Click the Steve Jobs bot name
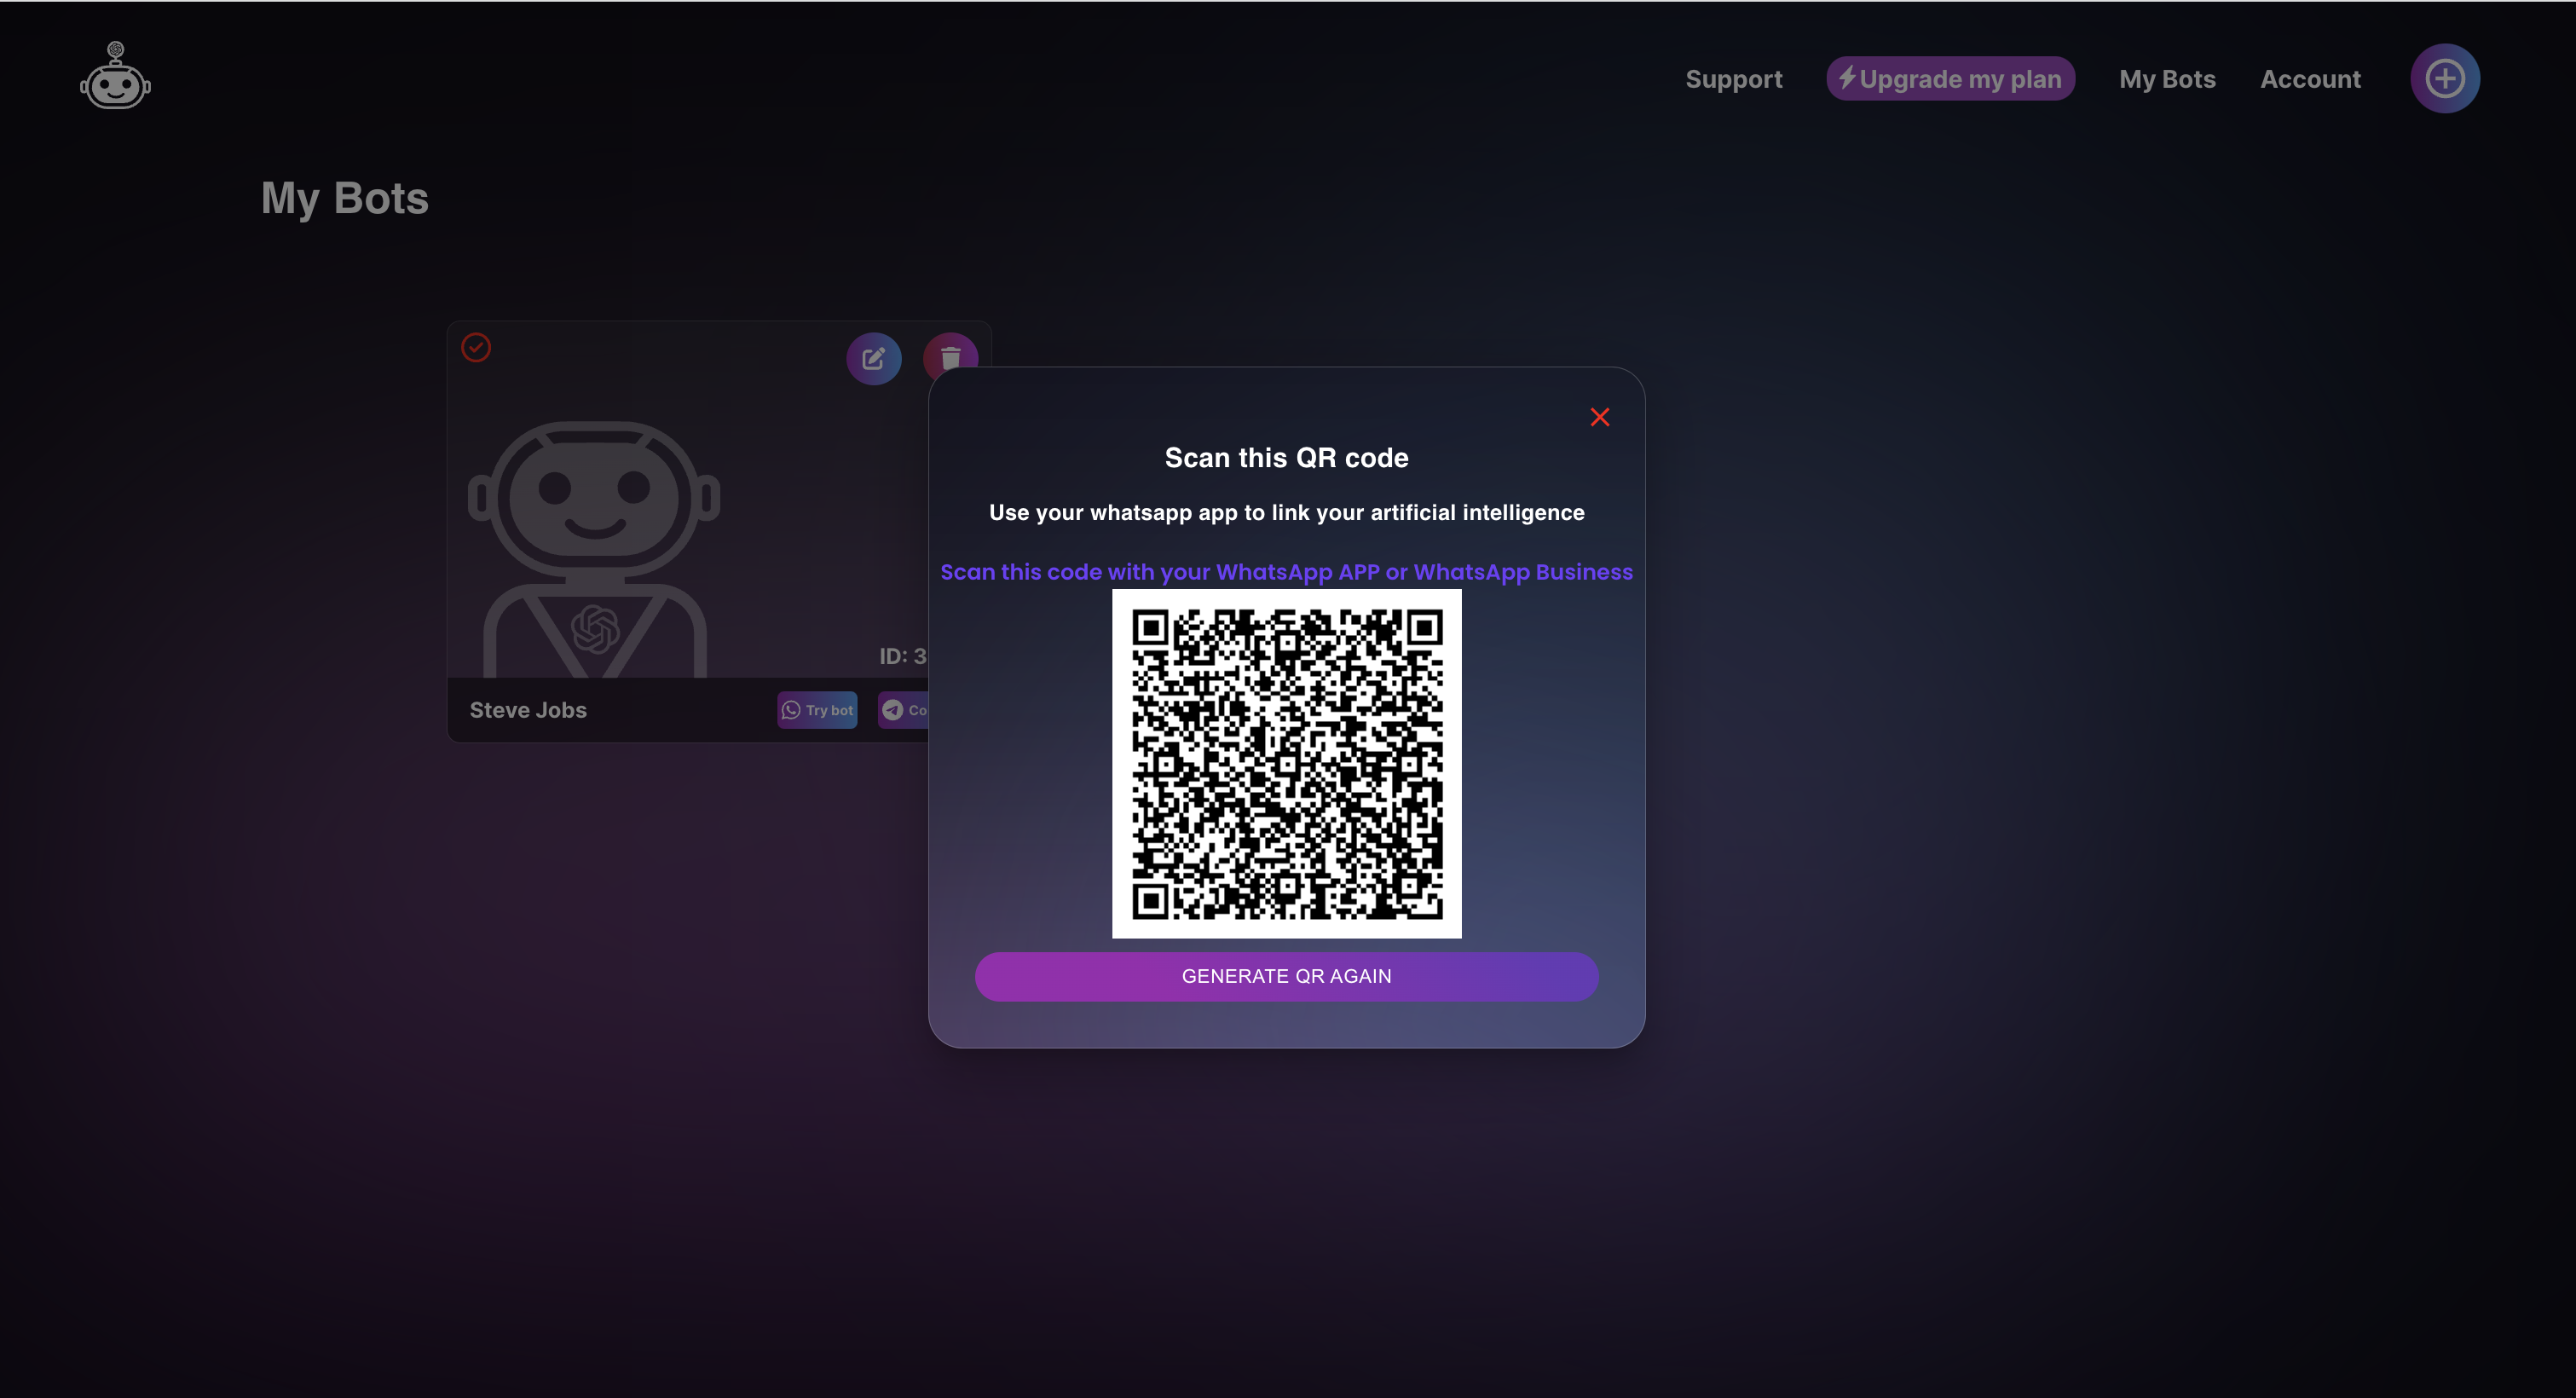Viewport: 2576px width, 1398px height. (x=528, y=710)
